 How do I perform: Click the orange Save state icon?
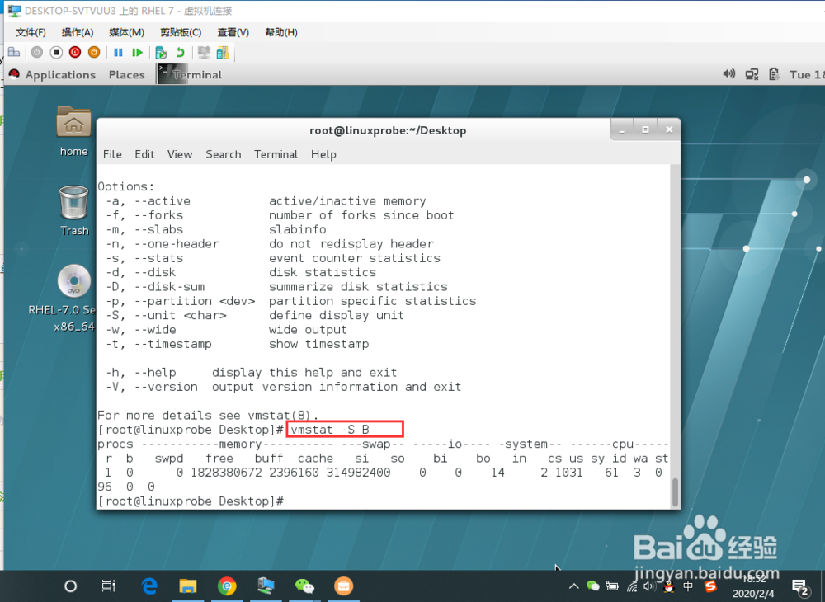[x=94, y=52]
